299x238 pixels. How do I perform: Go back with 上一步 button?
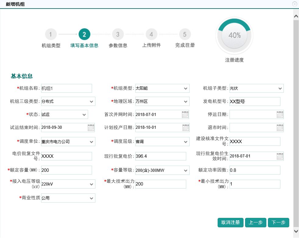[255, 223]
